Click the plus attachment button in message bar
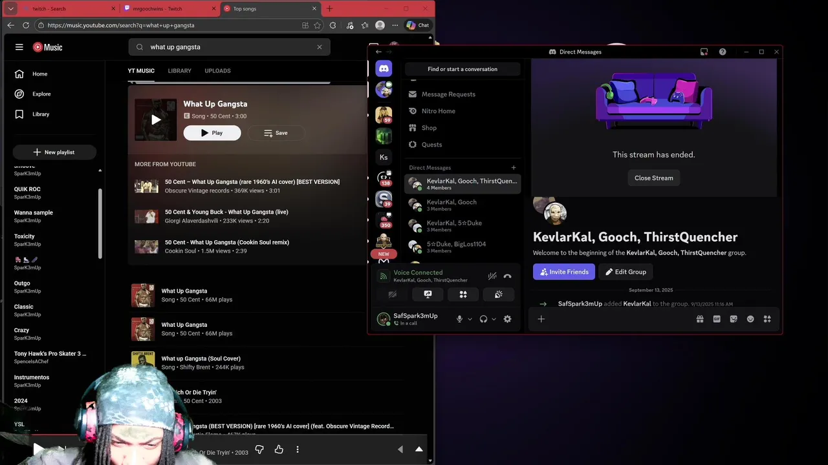828x465 pixels. click(541, 319)
